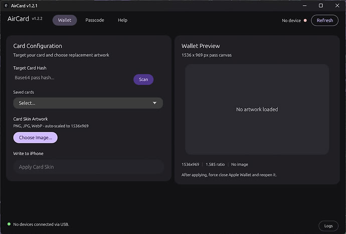Focus the Base64 pass hash input field
Viewport: 346px width, 234px height.
click(x=72, y=78)
